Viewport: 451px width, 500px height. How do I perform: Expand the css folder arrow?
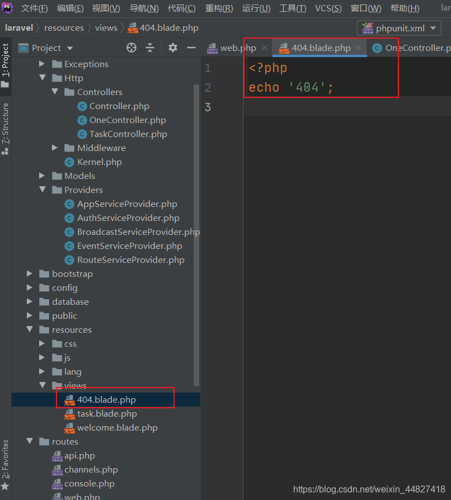42,343
